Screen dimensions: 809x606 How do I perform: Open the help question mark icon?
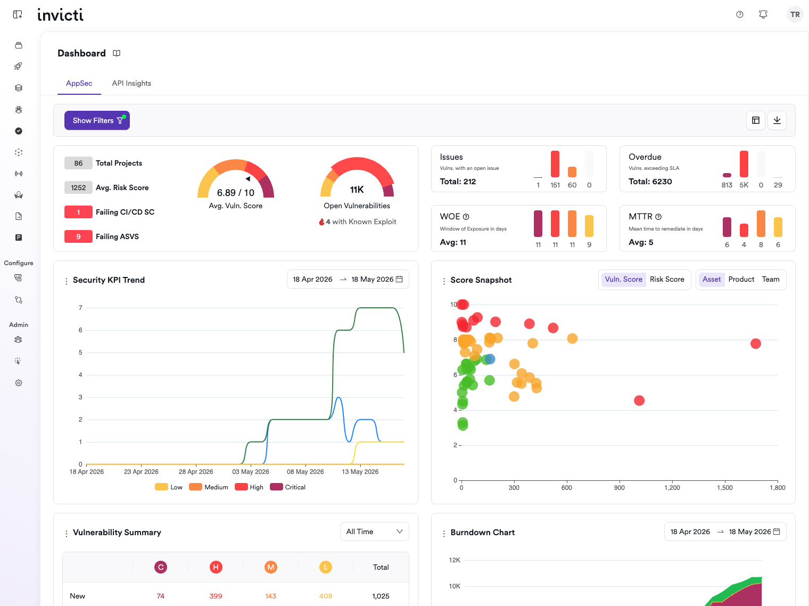click(740, 14)
